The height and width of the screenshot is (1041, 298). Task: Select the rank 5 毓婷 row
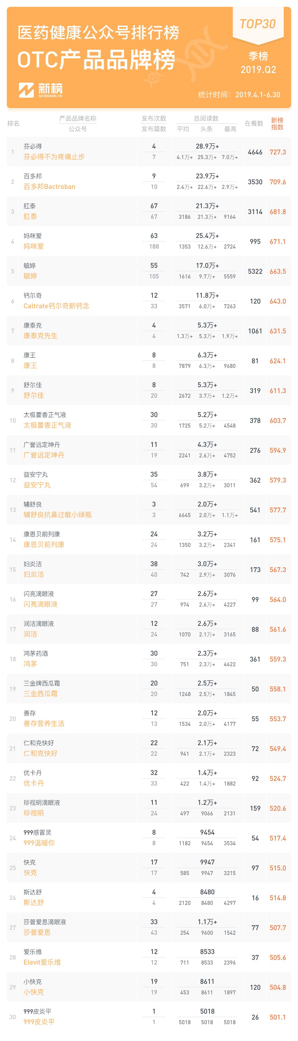(149, 271)
